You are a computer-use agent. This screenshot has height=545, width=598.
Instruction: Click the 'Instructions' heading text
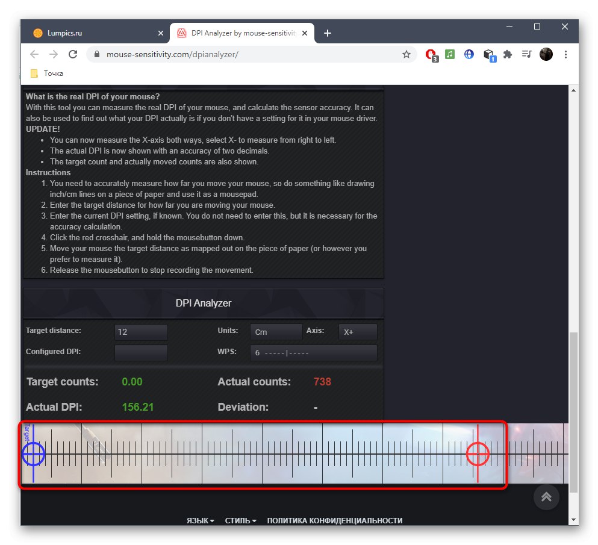click(x=48, y=172)
